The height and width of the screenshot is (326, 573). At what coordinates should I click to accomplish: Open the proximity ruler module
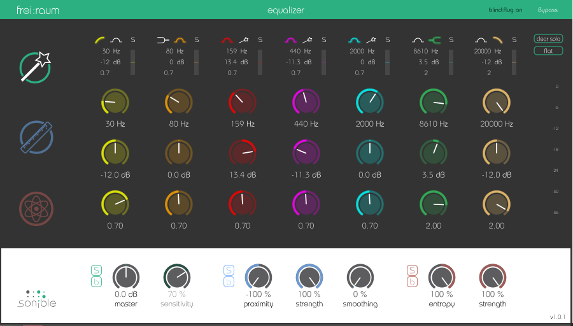coord(36,138)
